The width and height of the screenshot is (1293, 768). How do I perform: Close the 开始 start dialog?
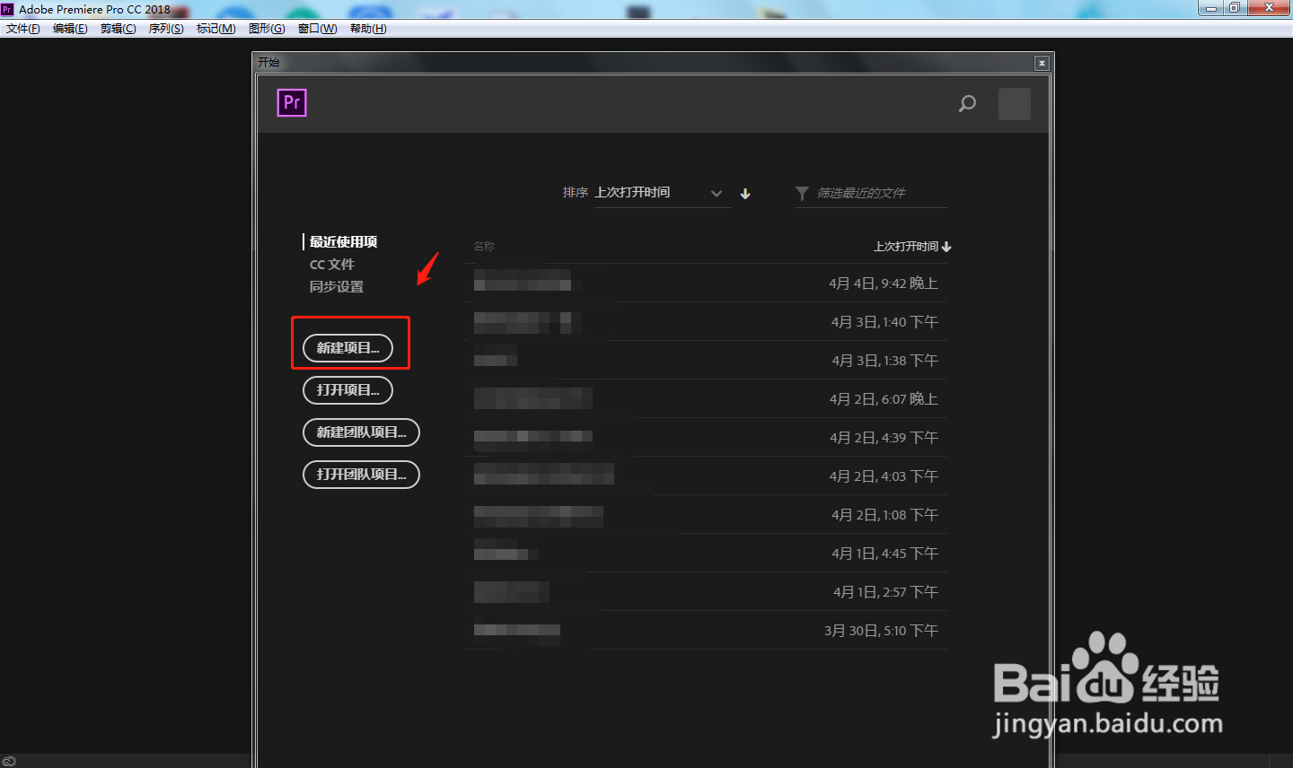click(1042, 63)
